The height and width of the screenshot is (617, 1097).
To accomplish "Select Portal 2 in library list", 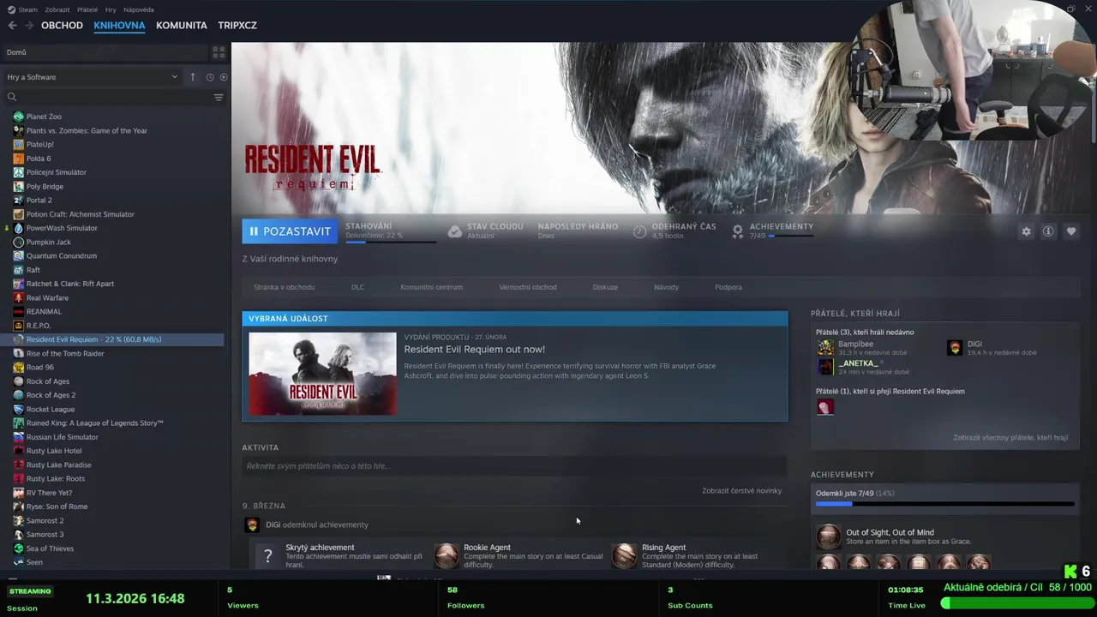I will (39, 200).
